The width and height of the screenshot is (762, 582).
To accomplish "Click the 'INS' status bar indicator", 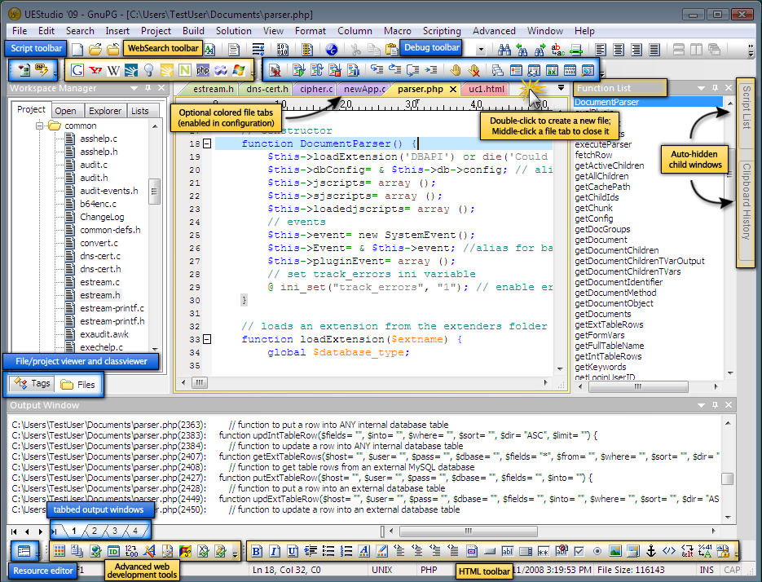I will pyautogui.click(x=706, y=570).
